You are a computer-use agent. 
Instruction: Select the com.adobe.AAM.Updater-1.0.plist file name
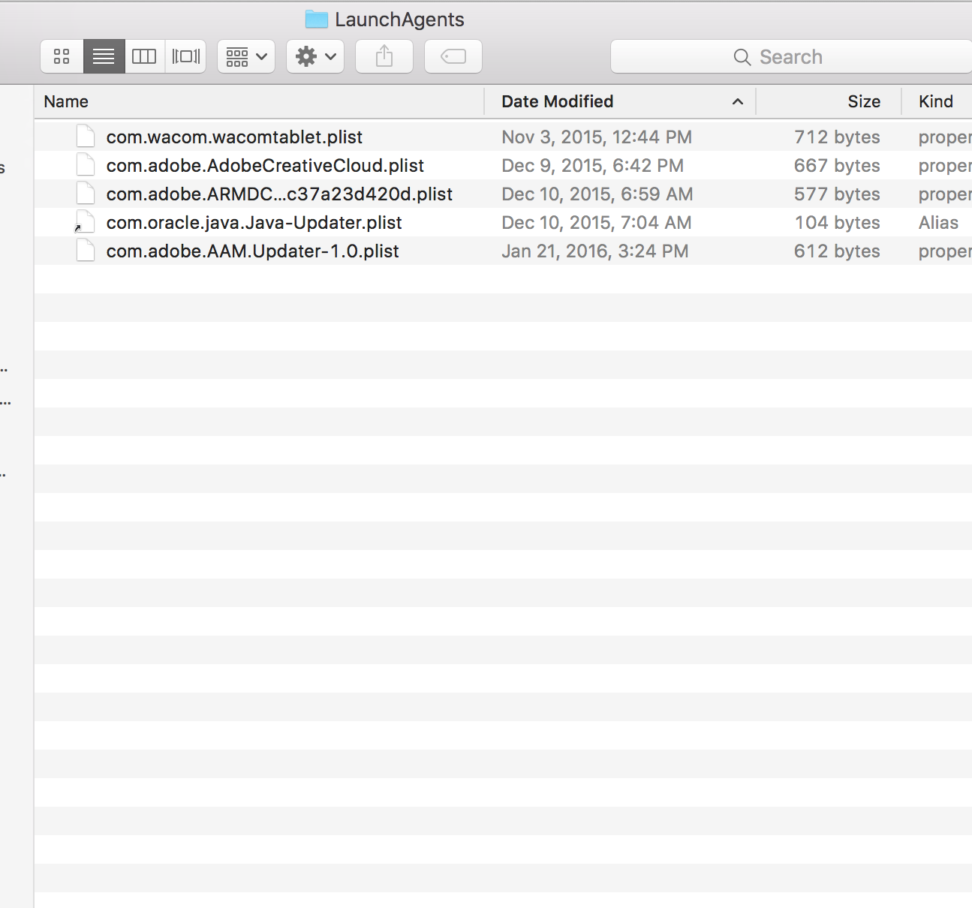(x=252, y=251)
